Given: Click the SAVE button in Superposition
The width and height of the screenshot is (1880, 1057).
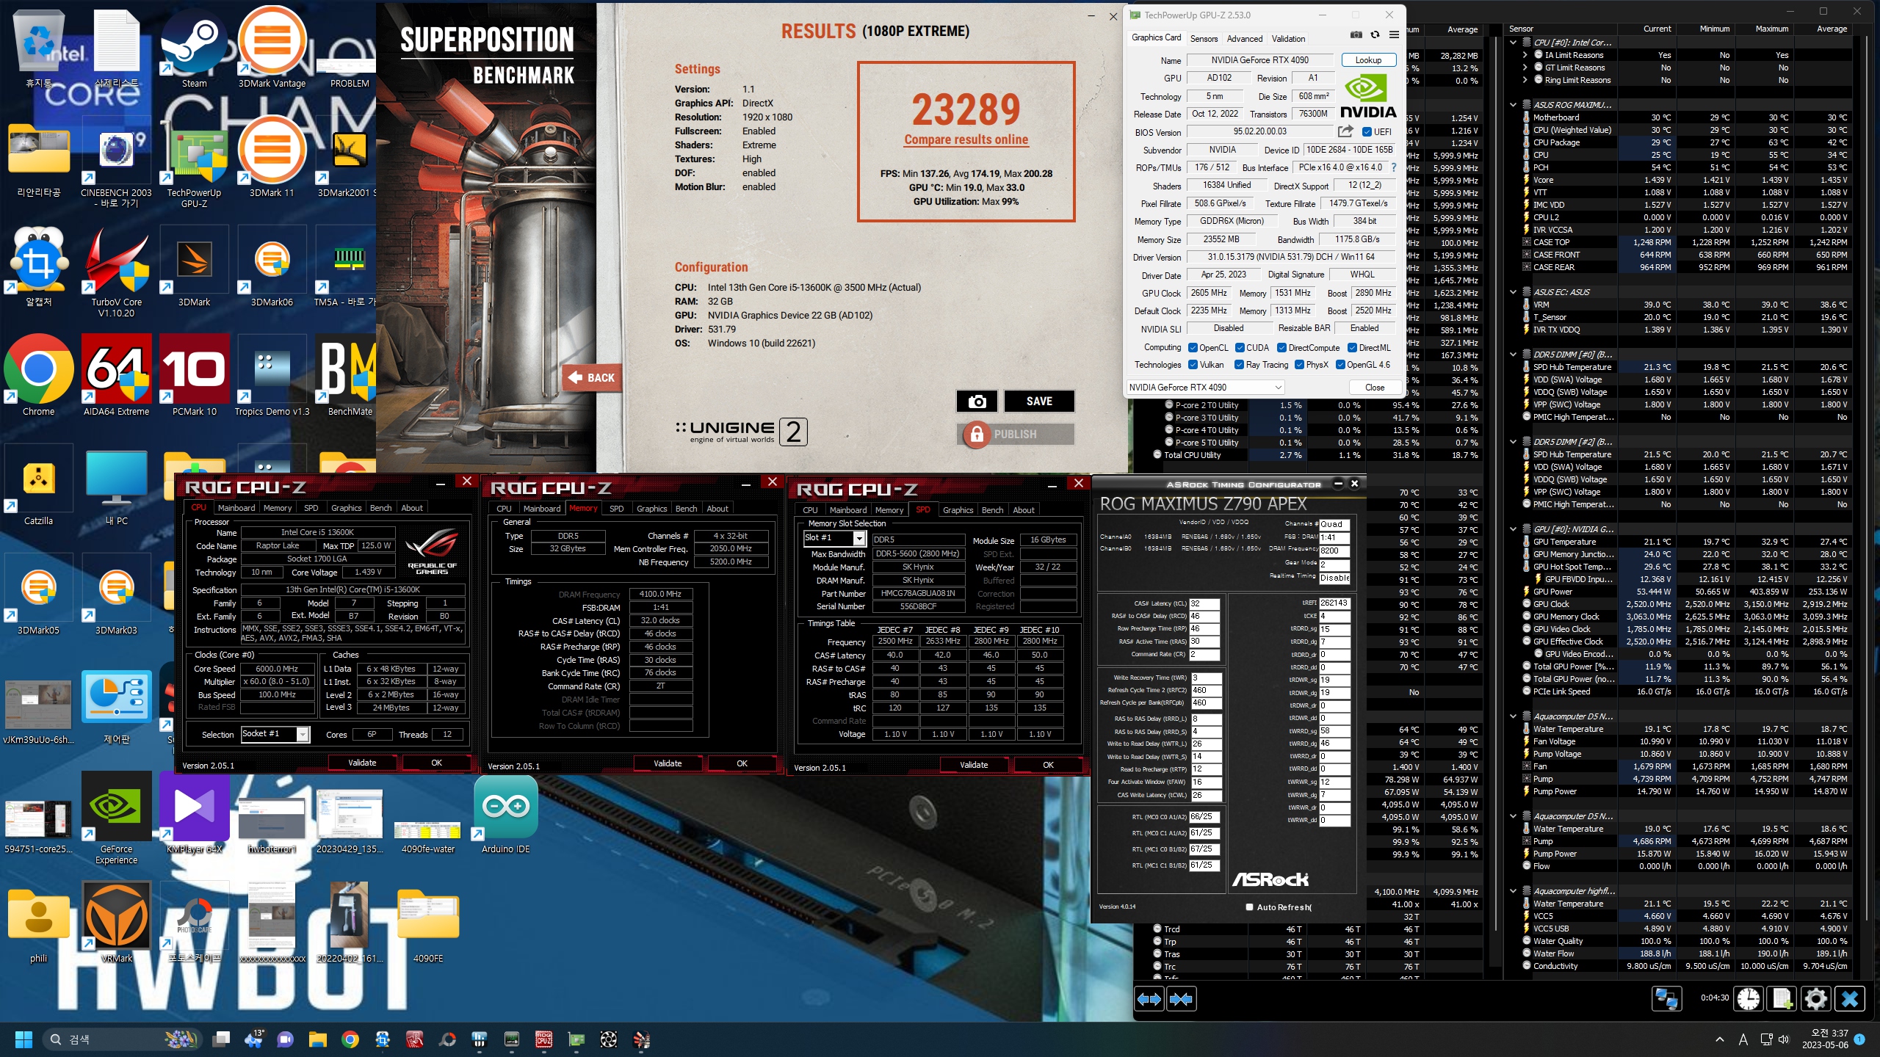Looking at the screenshot, I should point(1039,401).
